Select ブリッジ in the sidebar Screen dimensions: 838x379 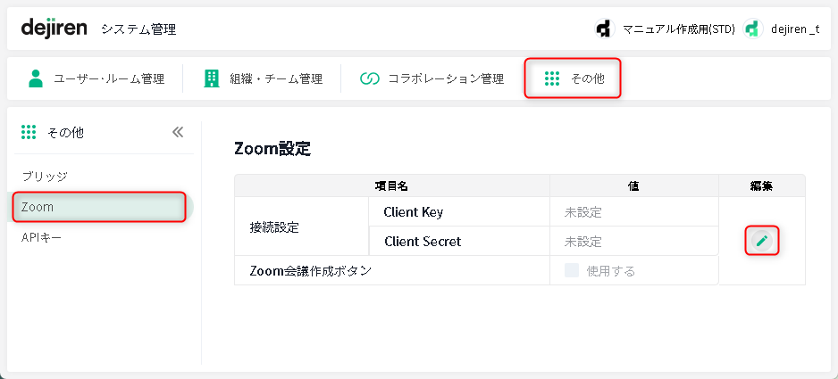pyautogui.click(x=45, y=177)
